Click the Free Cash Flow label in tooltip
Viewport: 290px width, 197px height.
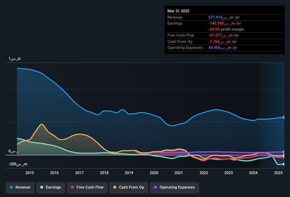(x=181, y=35)
